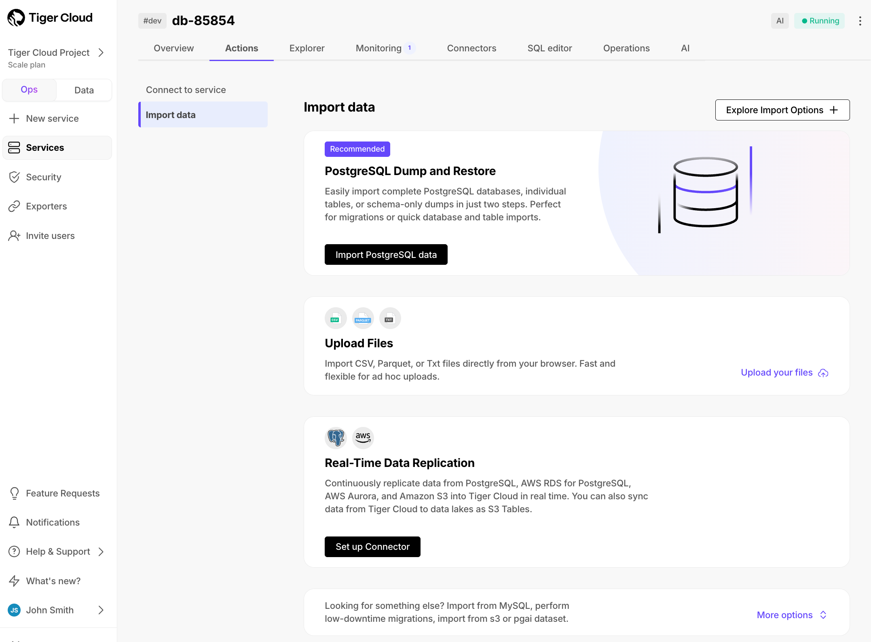
Task: Click the plus icon beside New service
Action: 14,118
